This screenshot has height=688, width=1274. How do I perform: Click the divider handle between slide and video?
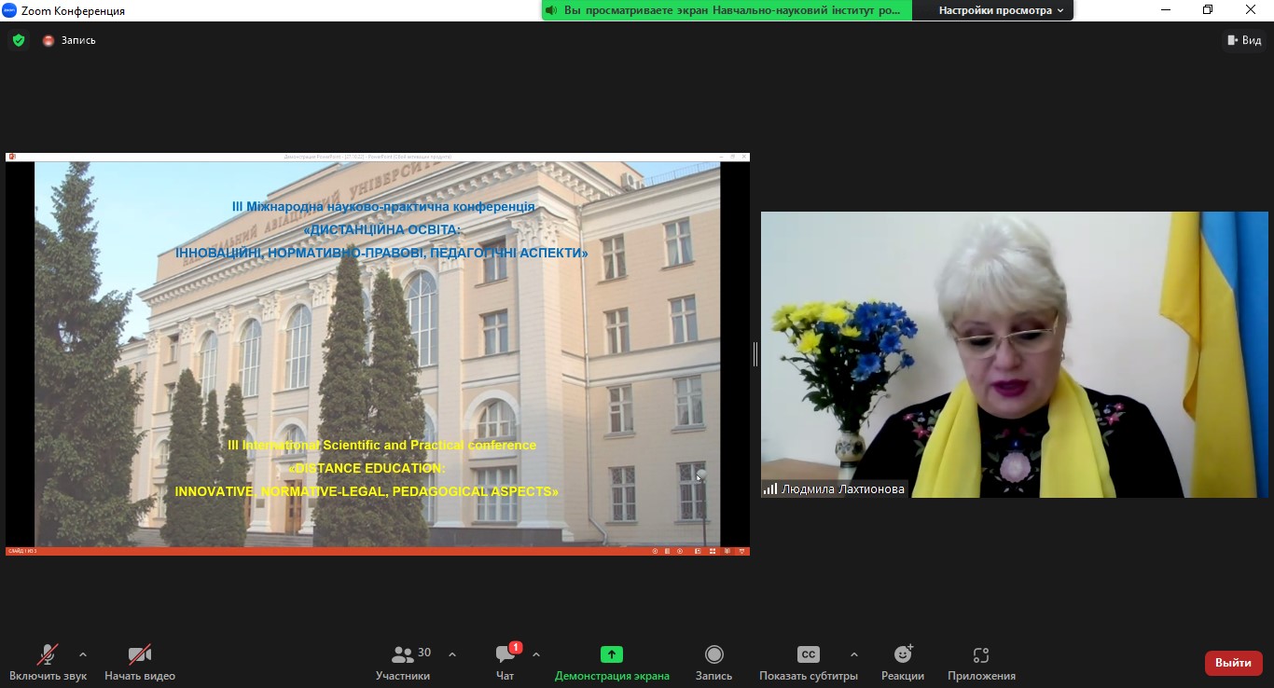[755, 354]
